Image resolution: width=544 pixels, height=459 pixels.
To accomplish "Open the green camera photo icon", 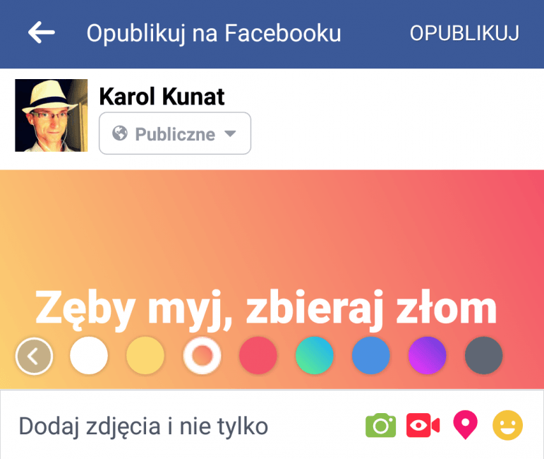I will pos(380,425).
